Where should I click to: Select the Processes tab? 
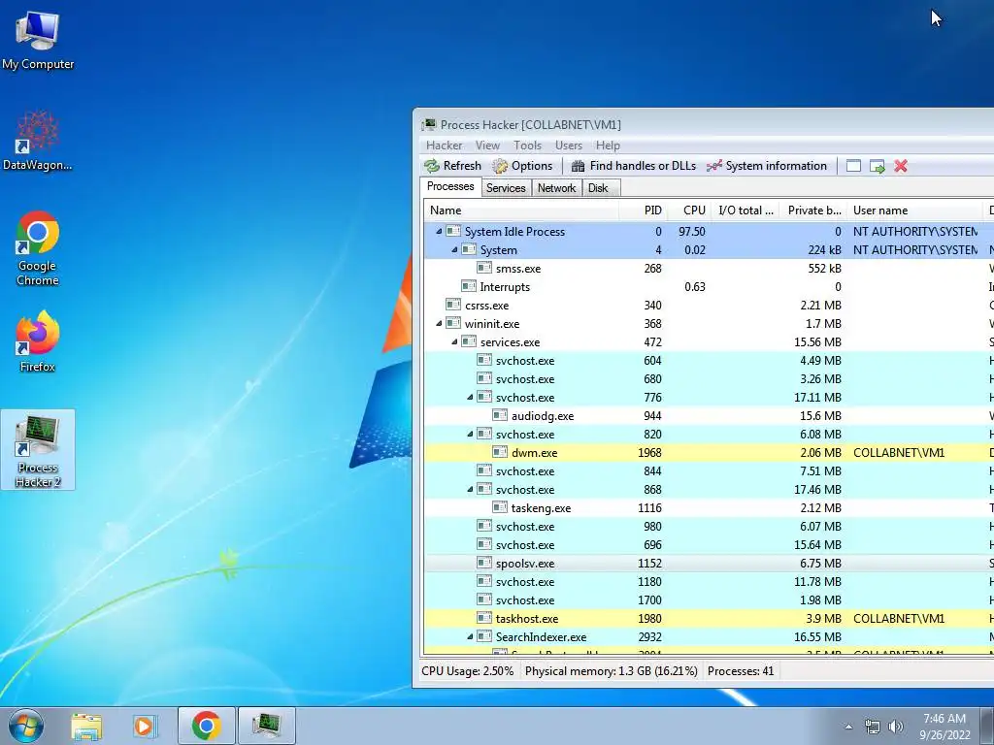(x=450, y=187)
